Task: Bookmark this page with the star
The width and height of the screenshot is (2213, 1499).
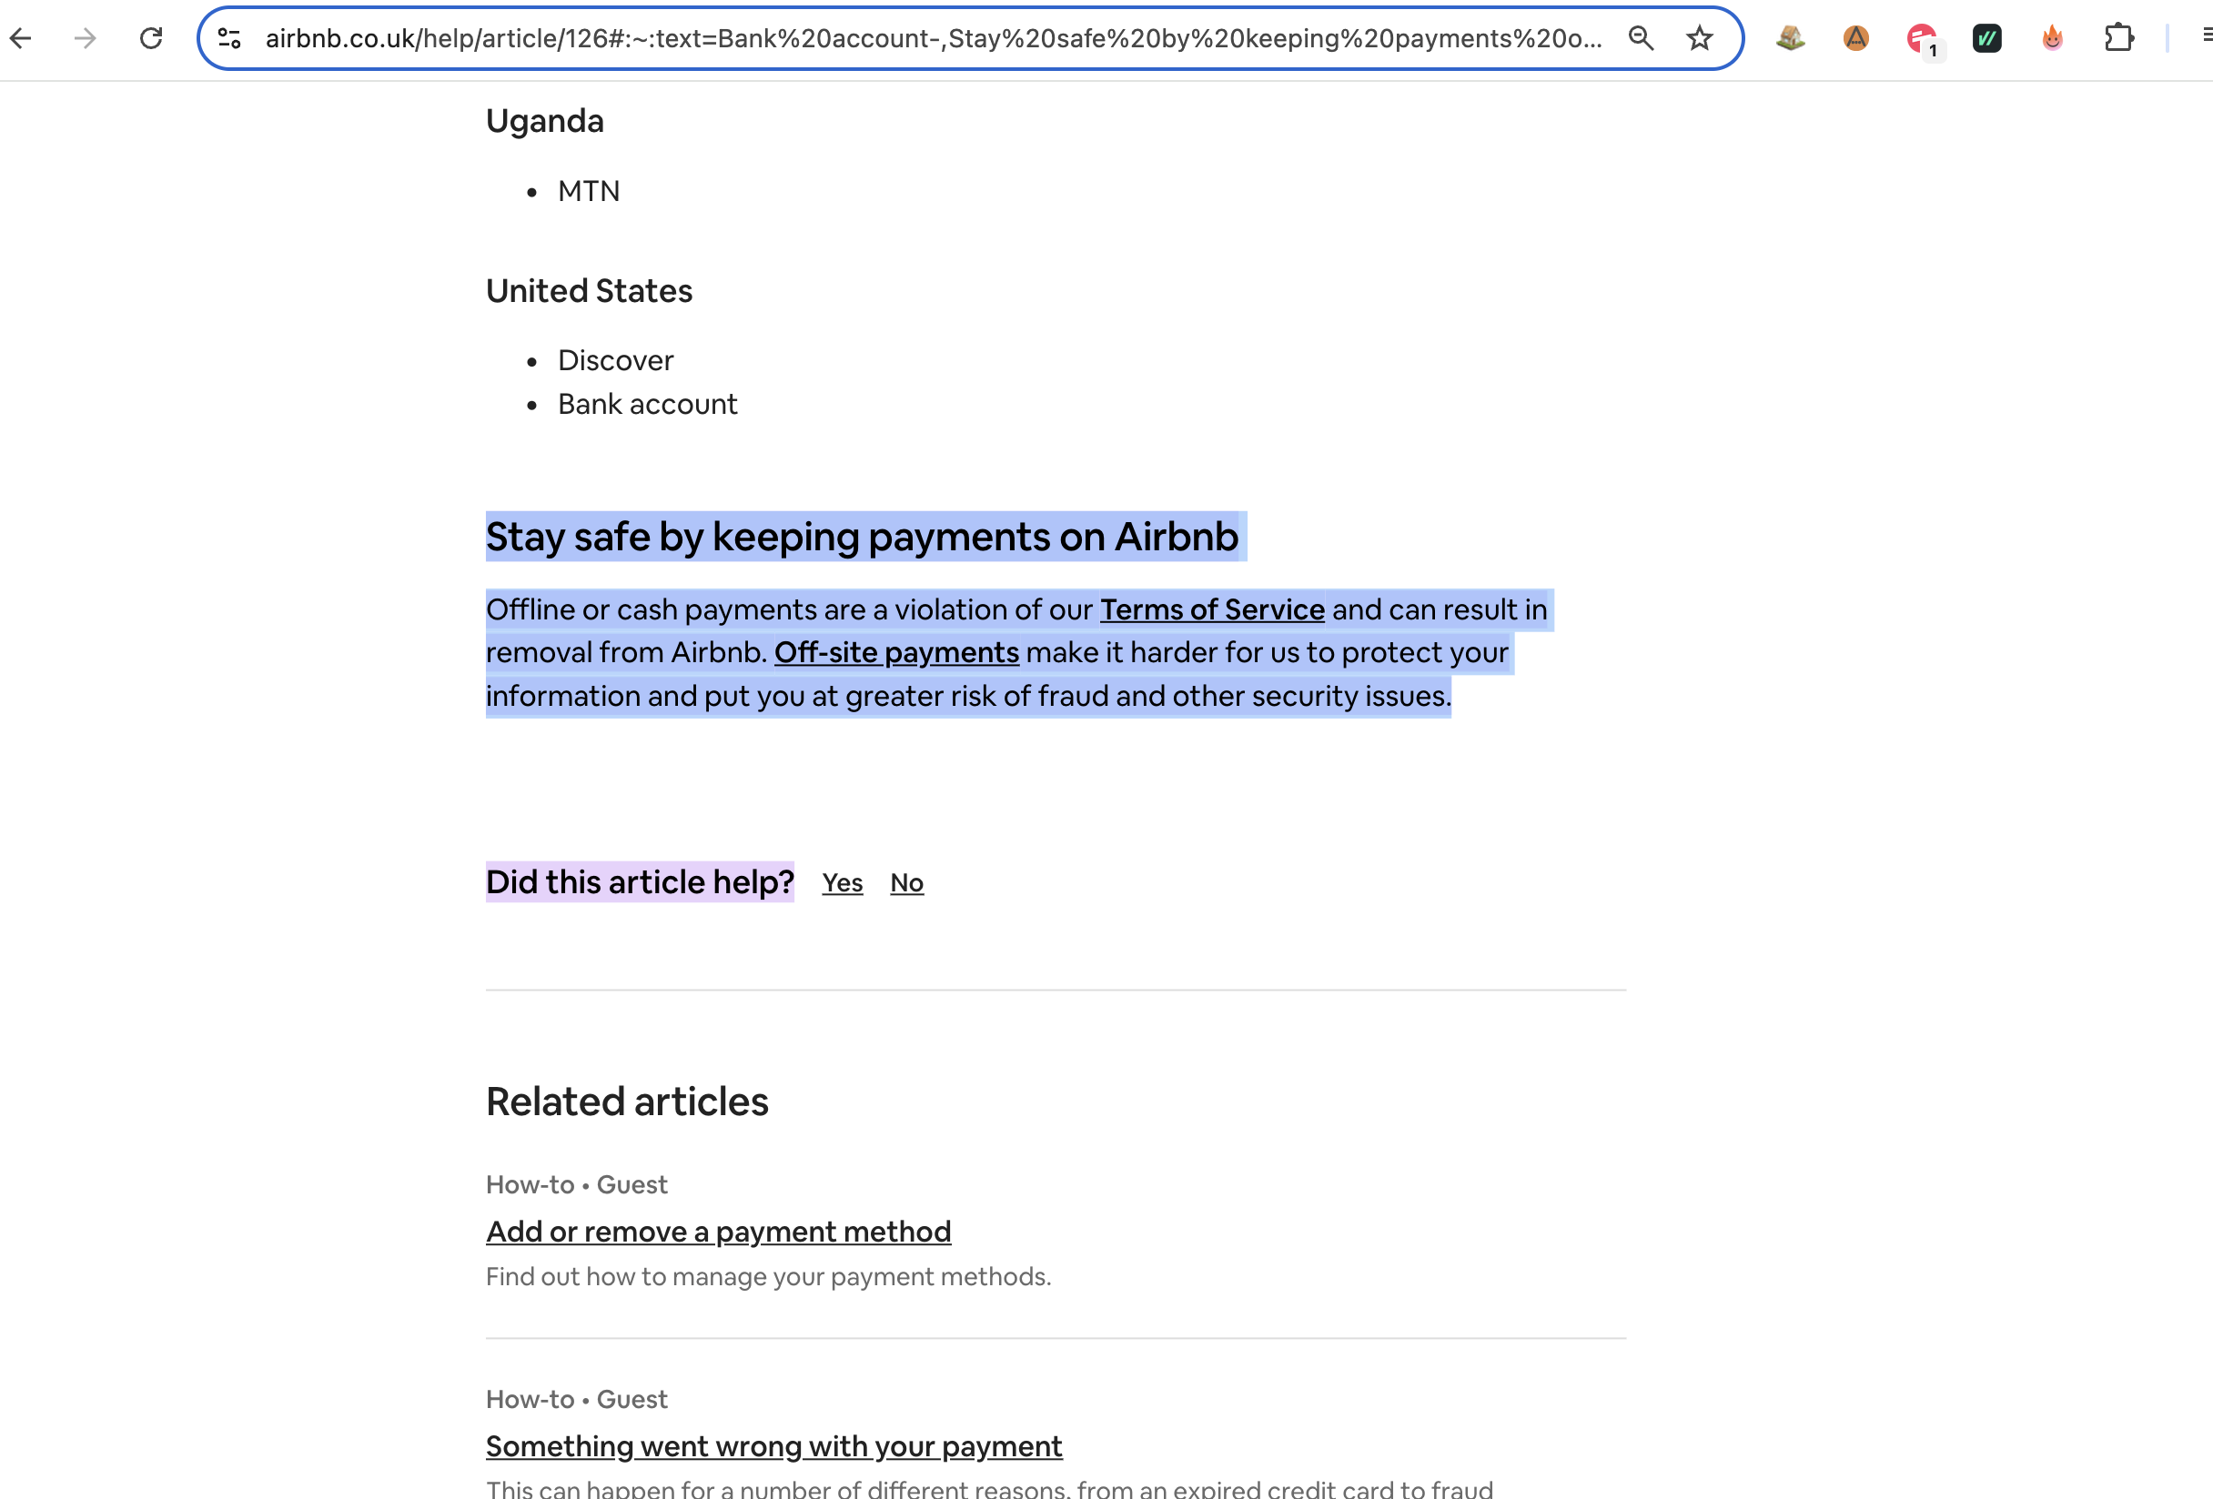Action: [x=1700, y=38]
